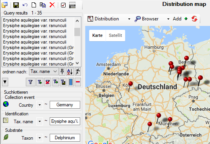
Task: Click the Country field containing Germany
Action: pyautogui.click(x=65, y=105)
